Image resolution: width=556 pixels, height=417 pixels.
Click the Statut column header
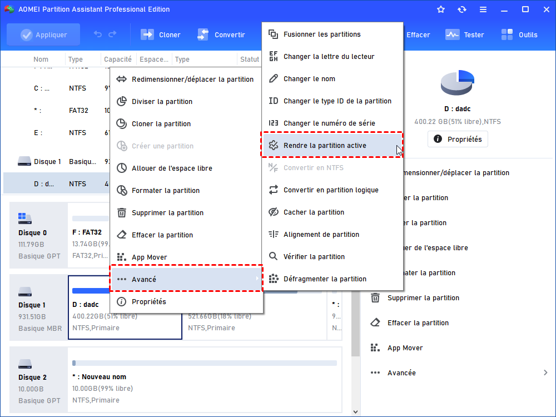(x=250, y=59)
